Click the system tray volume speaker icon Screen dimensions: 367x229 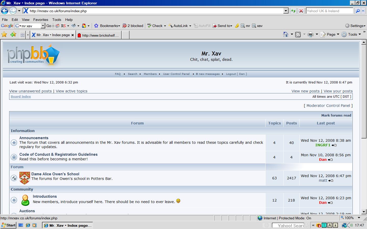[350, 225]
